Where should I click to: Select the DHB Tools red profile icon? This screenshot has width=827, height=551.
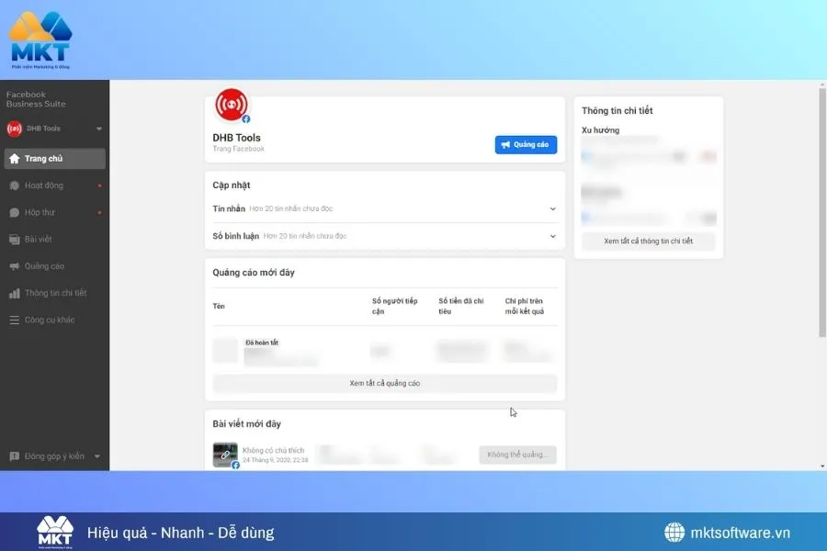pos(232,104)
